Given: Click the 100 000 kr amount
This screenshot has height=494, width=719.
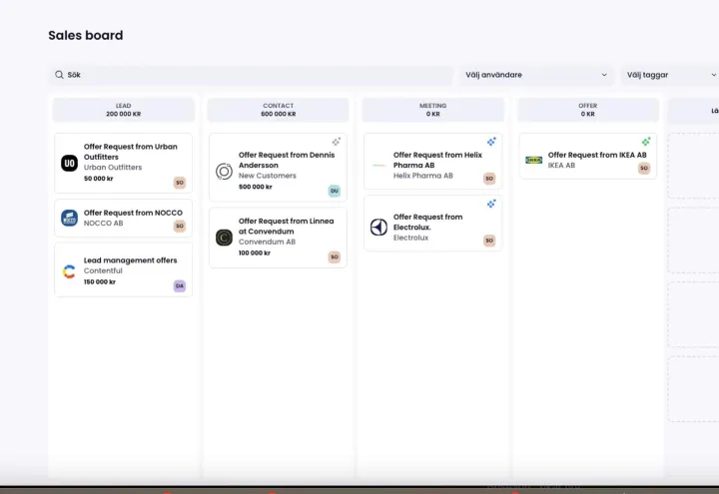Looking at the screenshot, I should 255,252.
